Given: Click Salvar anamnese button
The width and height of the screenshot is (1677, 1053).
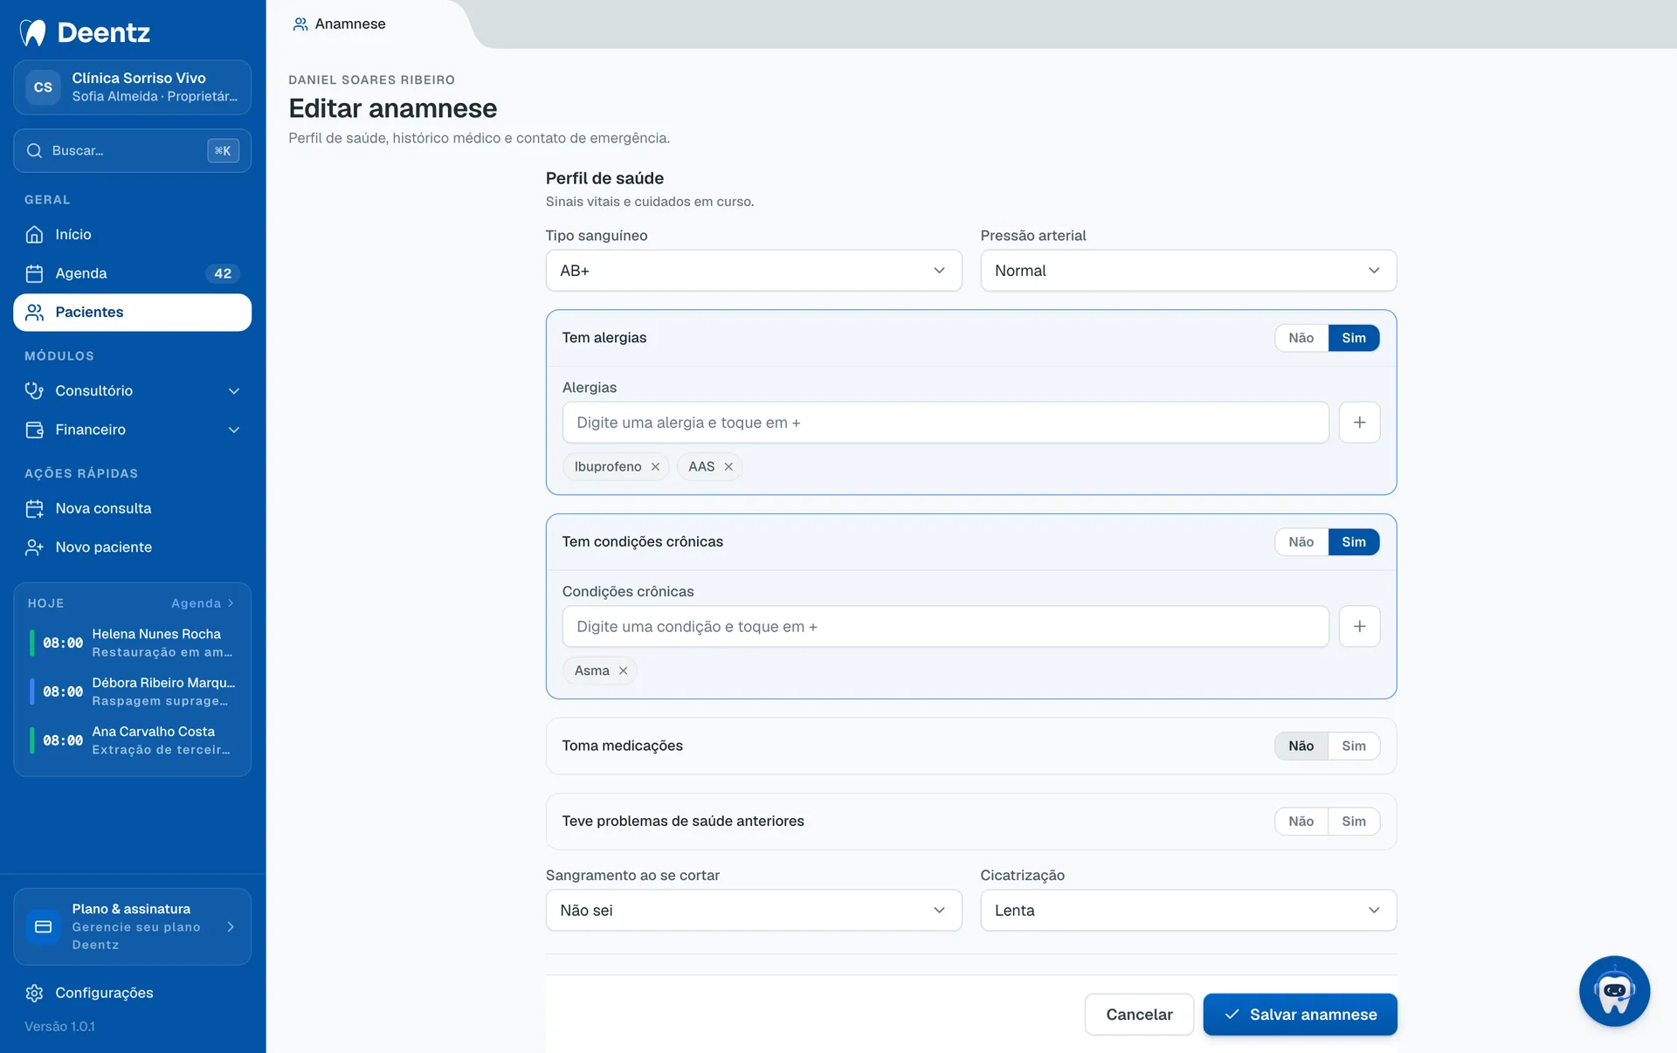Looking at the screenshot, I should (1300, 1015).
